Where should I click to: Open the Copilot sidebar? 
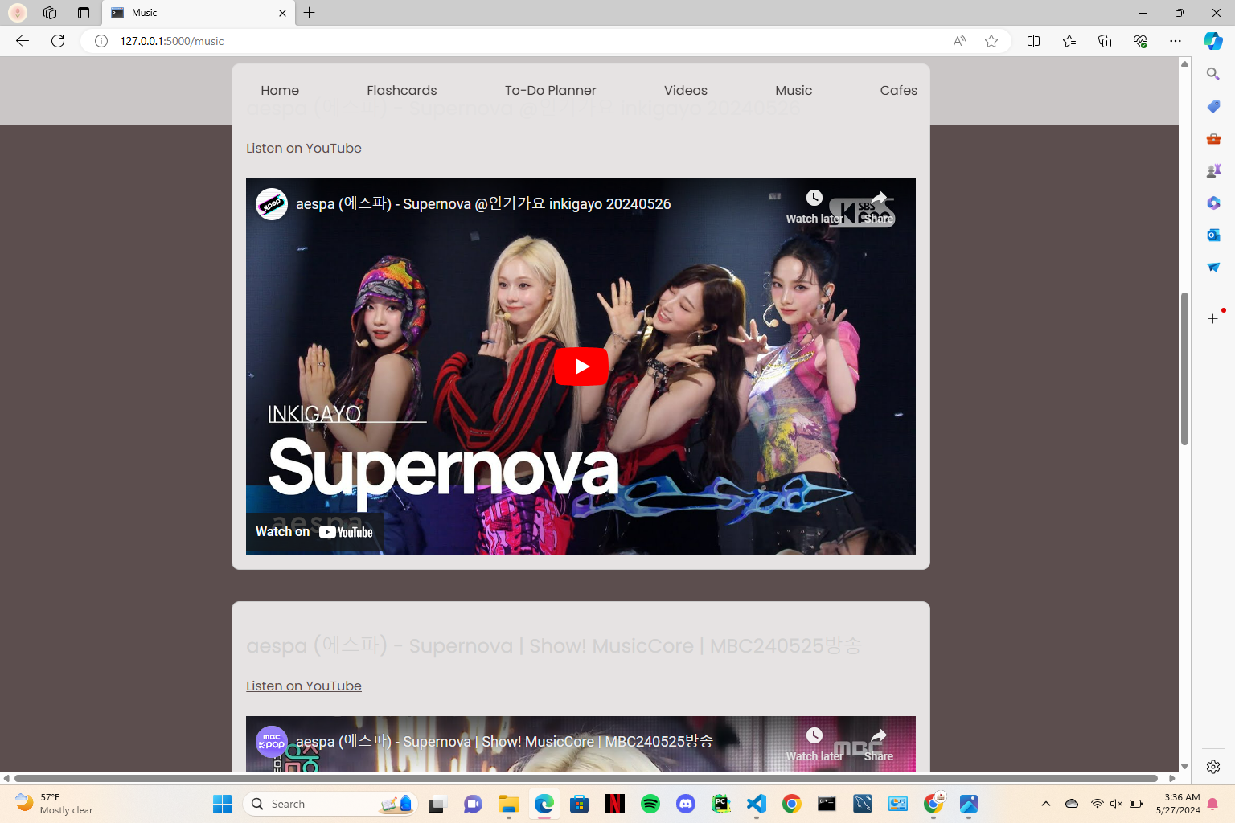pos(1213,41)
